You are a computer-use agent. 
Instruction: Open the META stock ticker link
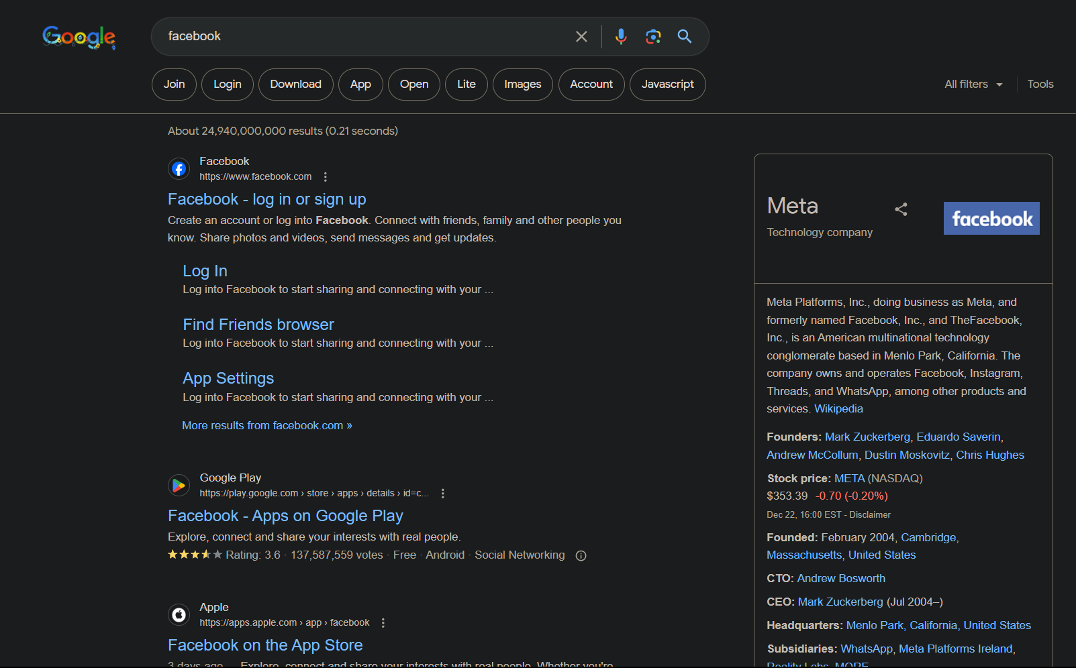point(849,478)
